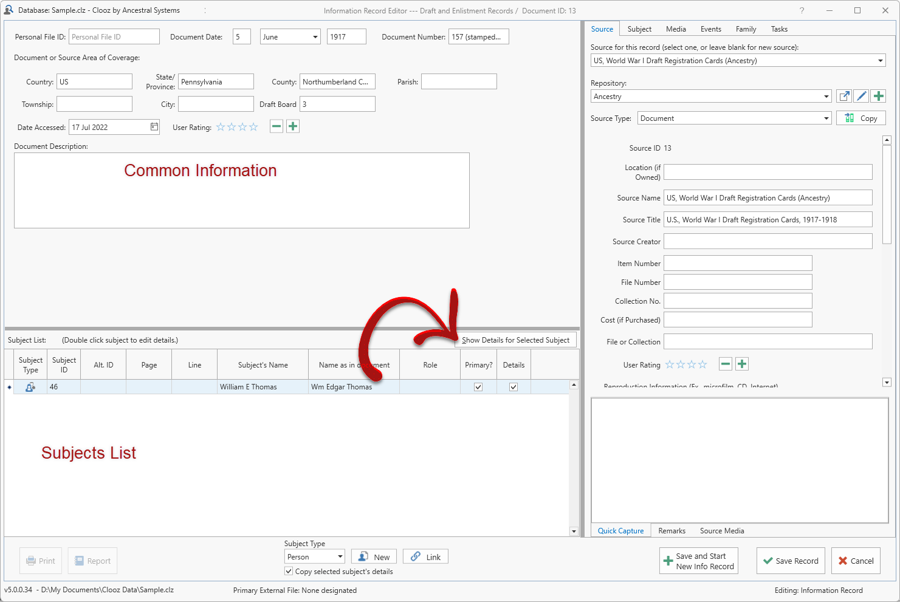The image size is (900, 602).
Task: Open the Remarks tab
Action: click(x=672, y=530)
